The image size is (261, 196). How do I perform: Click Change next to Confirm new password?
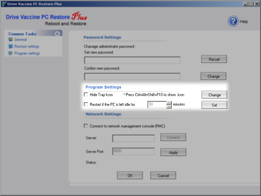coord(213,76)
